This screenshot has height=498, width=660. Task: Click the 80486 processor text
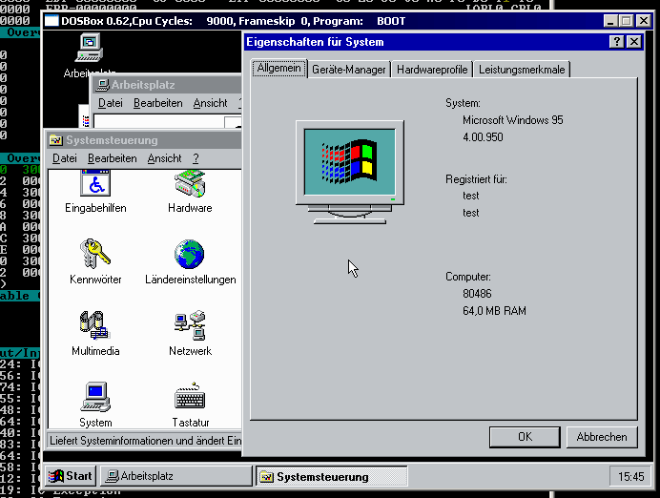coord(477,294)
